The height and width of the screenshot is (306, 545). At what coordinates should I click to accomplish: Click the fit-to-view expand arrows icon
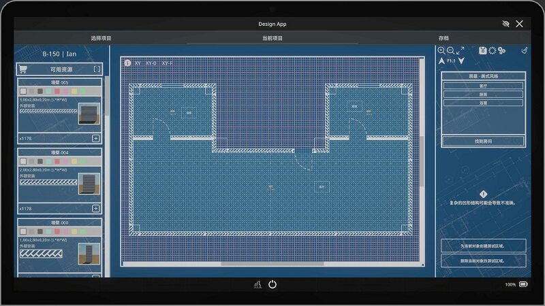coord(461,50)
